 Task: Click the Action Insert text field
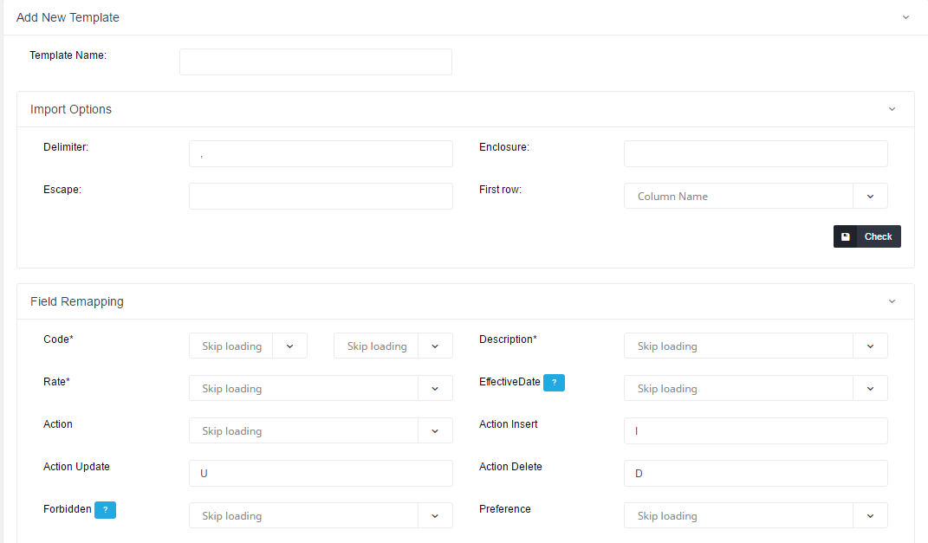755,431
